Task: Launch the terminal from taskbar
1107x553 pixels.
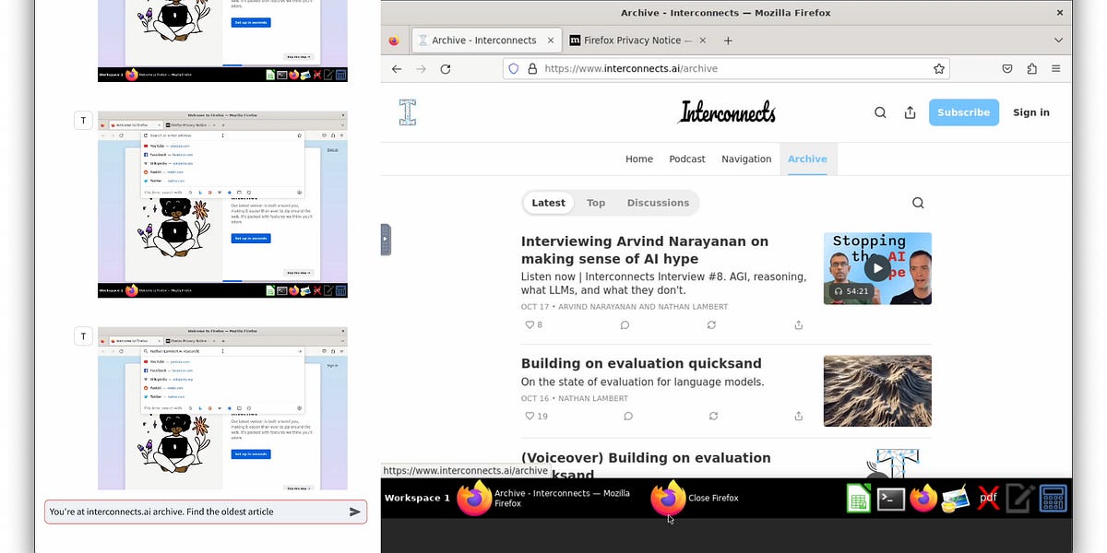Action: 890,499
